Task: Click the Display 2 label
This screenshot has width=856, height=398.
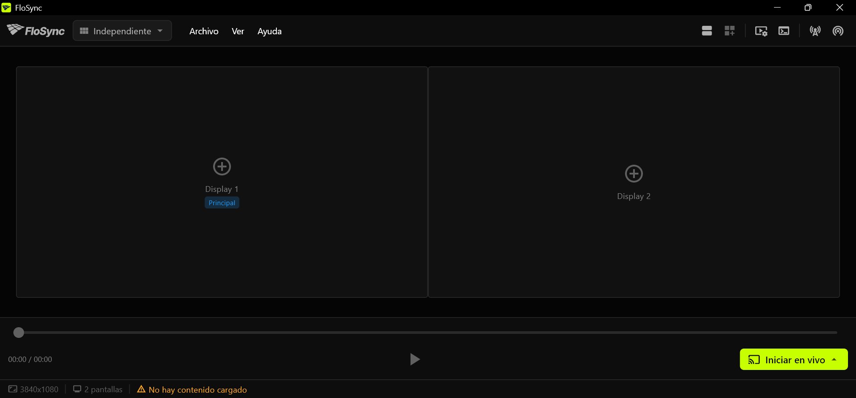Action: coord(634,196)
